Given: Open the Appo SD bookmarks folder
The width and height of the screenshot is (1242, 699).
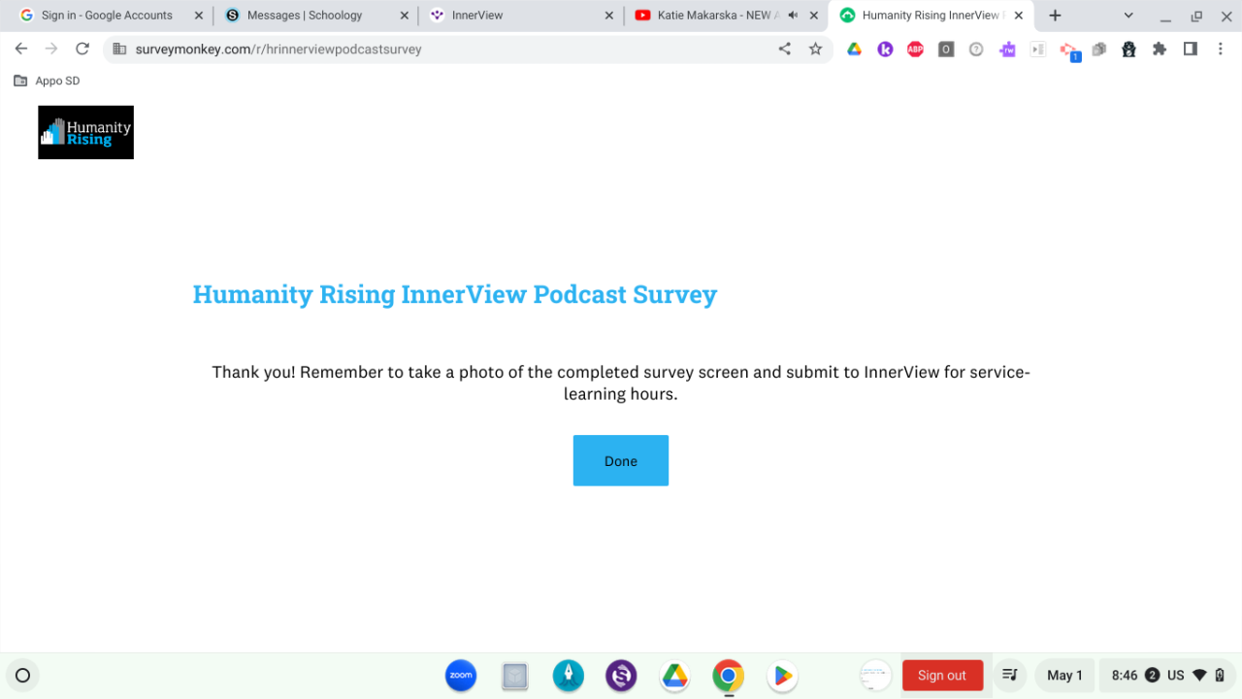Looking at the screenshot, I should [47, 81].
